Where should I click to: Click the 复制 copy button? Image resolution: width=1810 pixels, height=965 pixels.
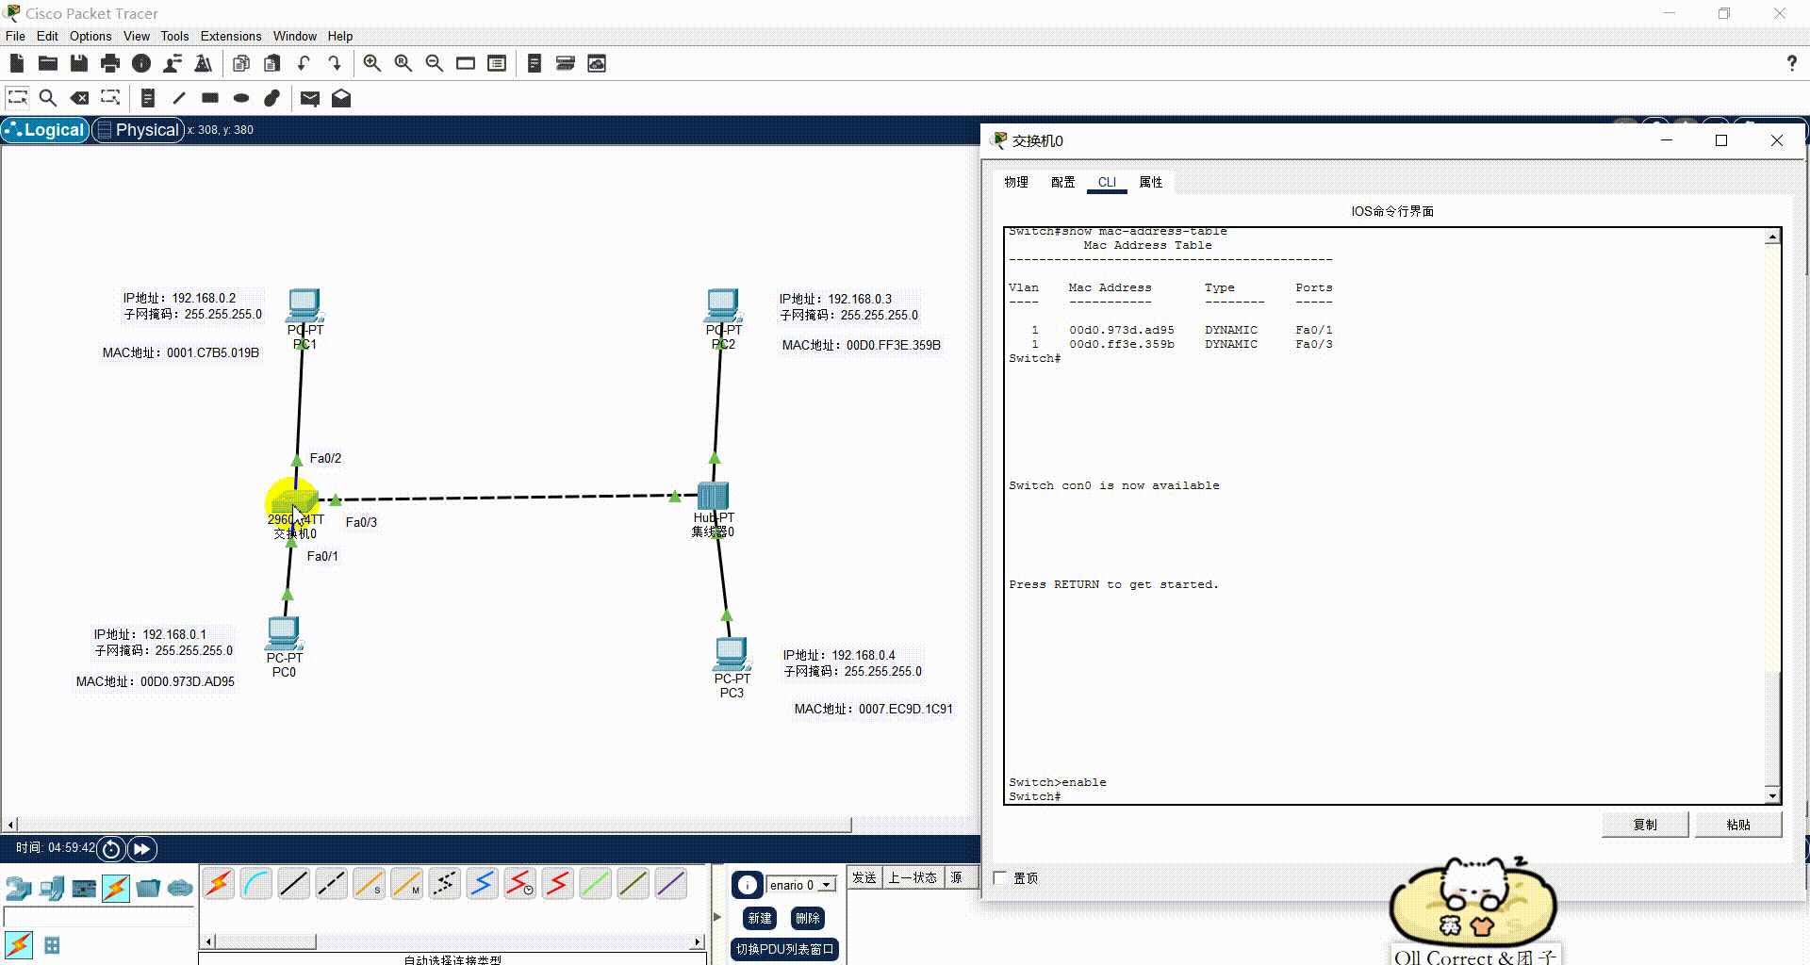coord(1645,825)
